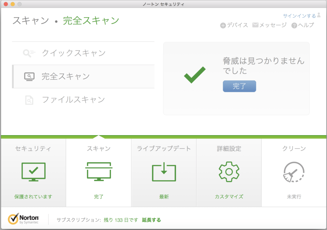The width and height of the screenshot is (327, 230).
Task: Click the user profile icon near sign-in
Action: tap(318, 15)
